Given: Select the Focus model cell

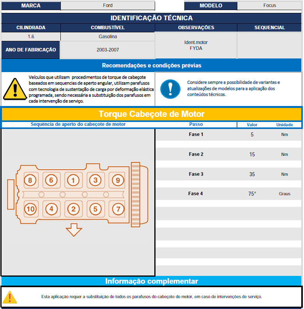Looking at the screenshot, I should (x=269, y=5).
